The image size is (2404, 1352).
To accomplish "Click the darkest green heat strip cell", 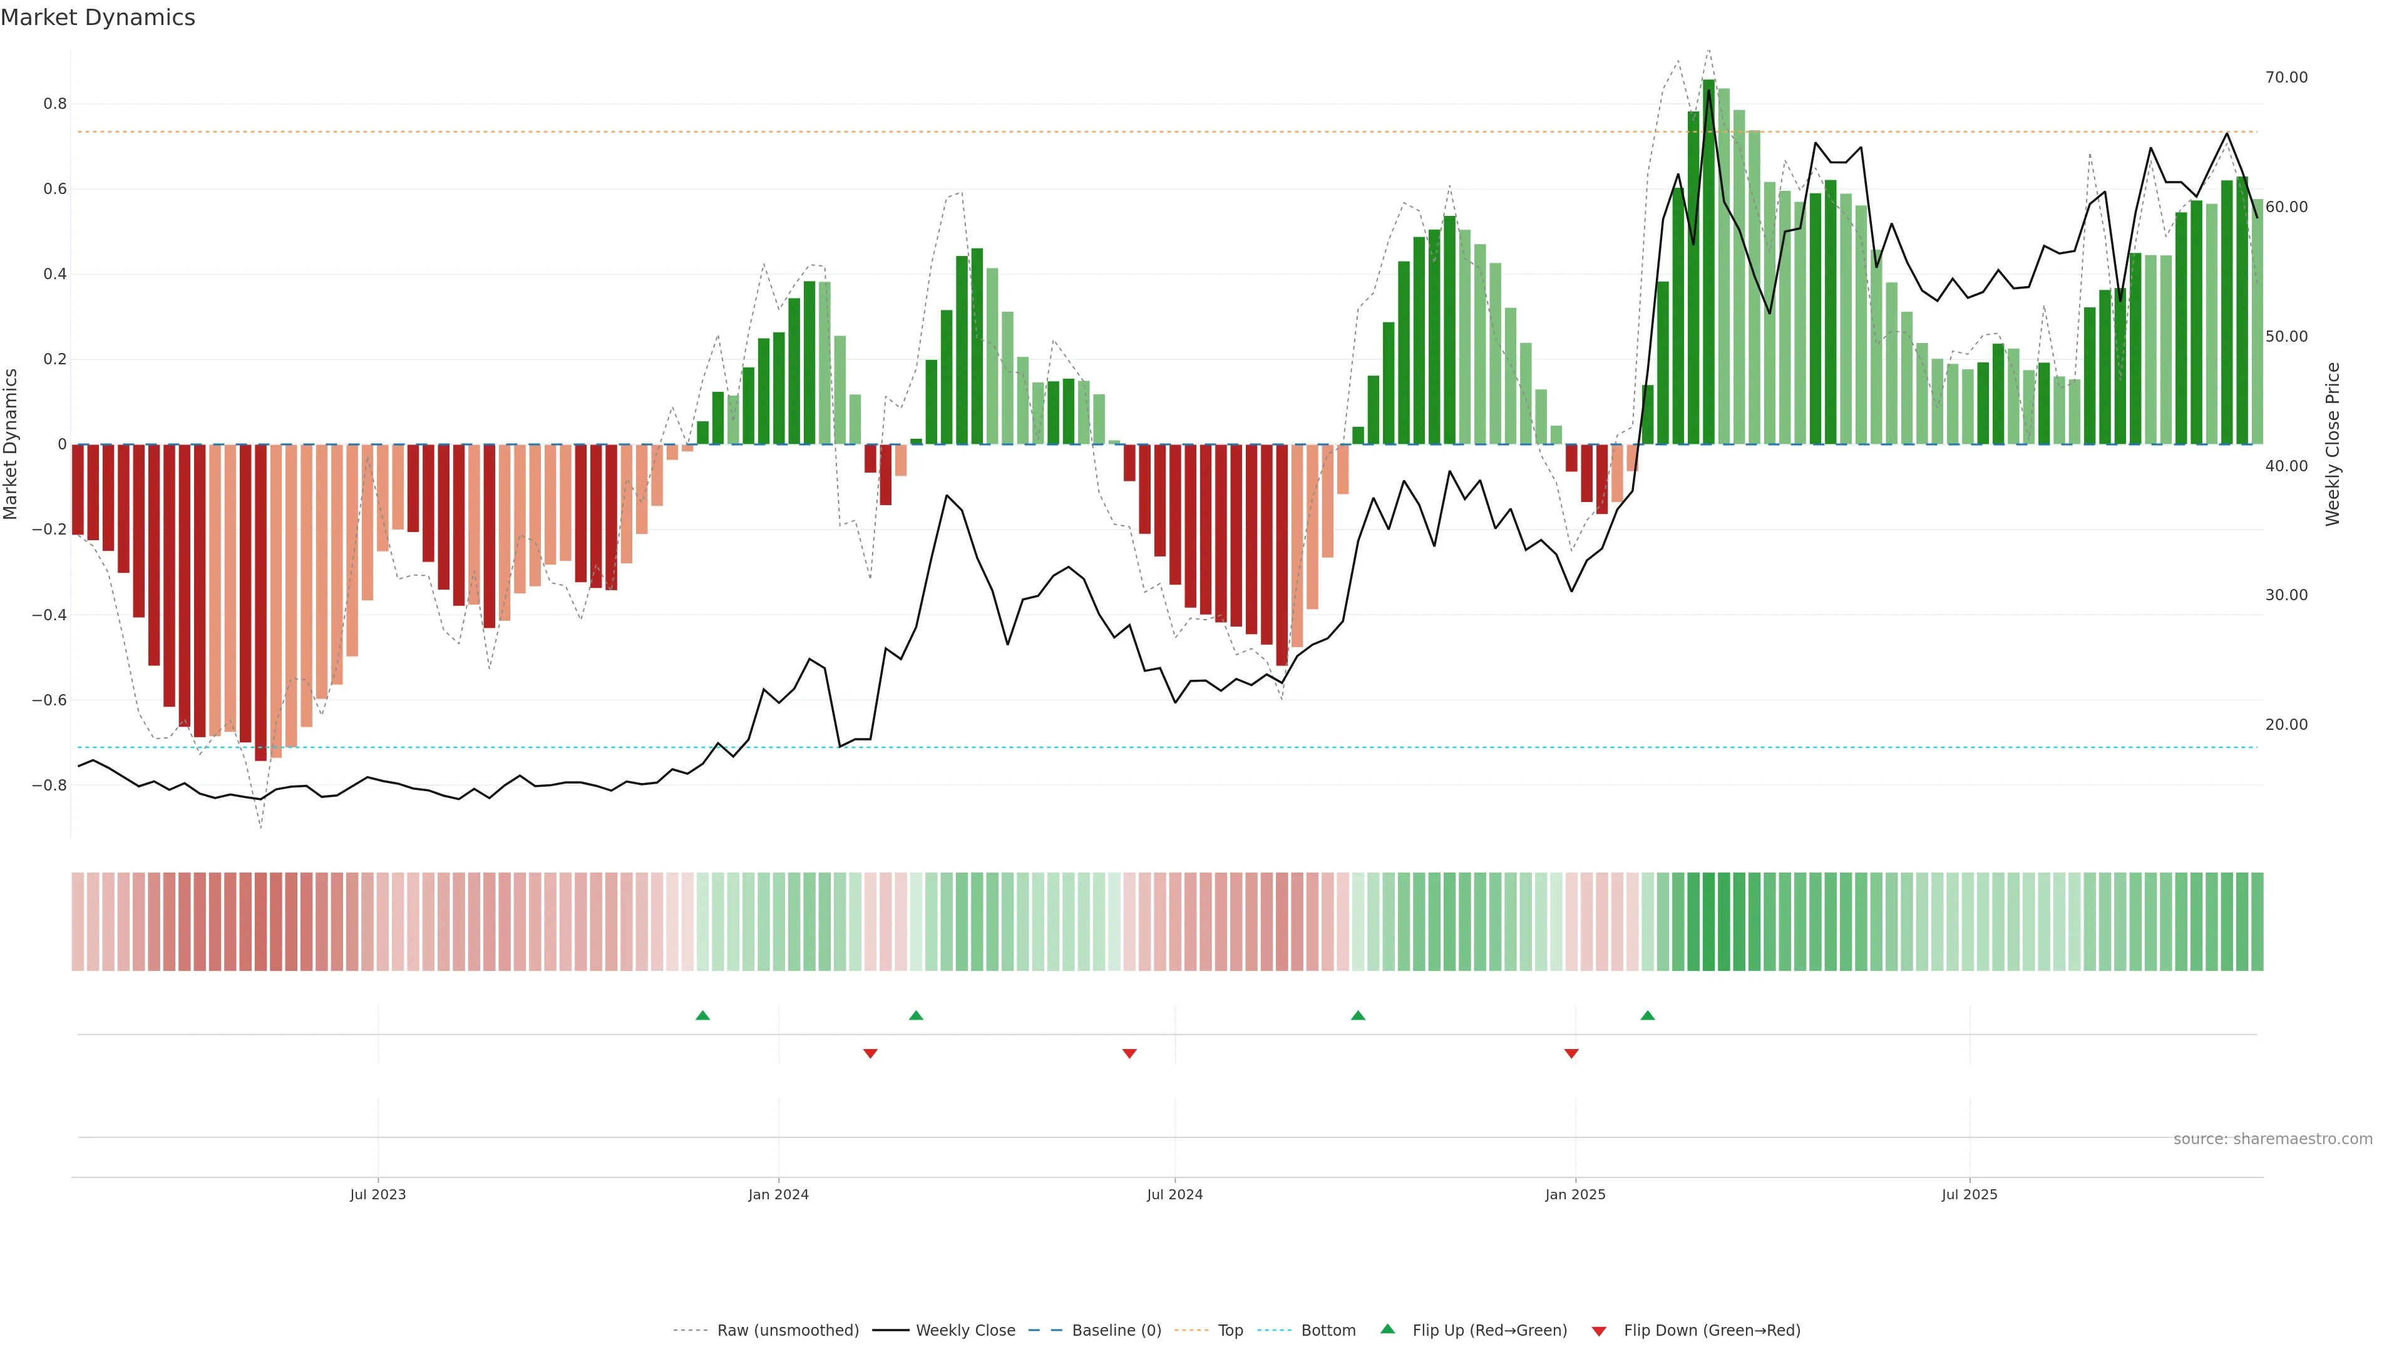I will click(1708, 921).
